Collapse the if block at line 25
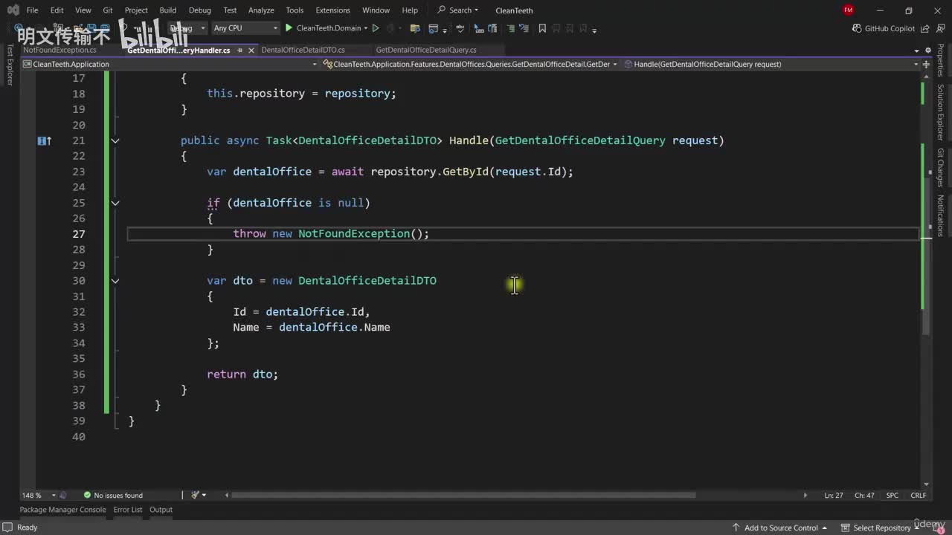The image size is (952, 535). 115,203
